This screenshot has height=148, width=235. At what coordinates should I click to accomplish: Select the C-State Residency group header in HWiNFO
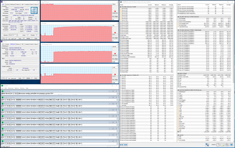point(204,30)
